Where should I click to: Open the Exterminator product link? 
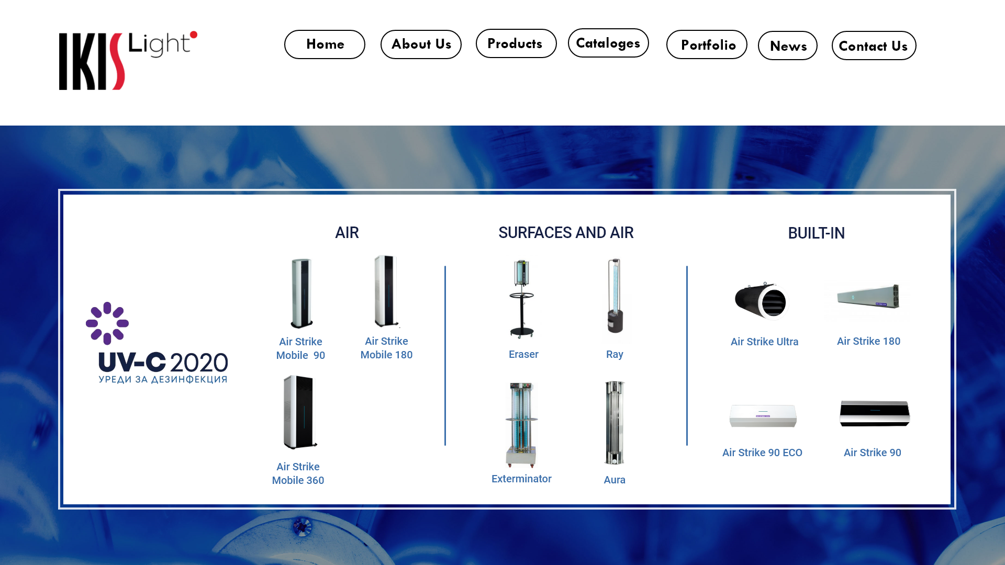coord(521,479)
